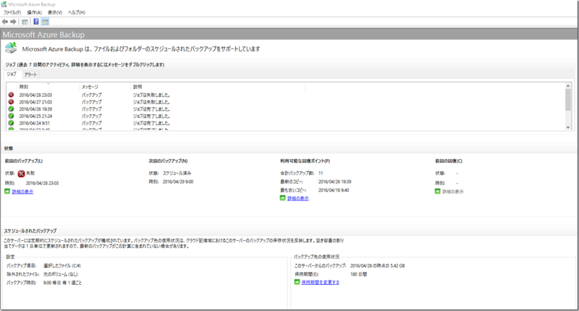Open the 操作(A) menu
The image size is (579, 311).
coord(34,12)
